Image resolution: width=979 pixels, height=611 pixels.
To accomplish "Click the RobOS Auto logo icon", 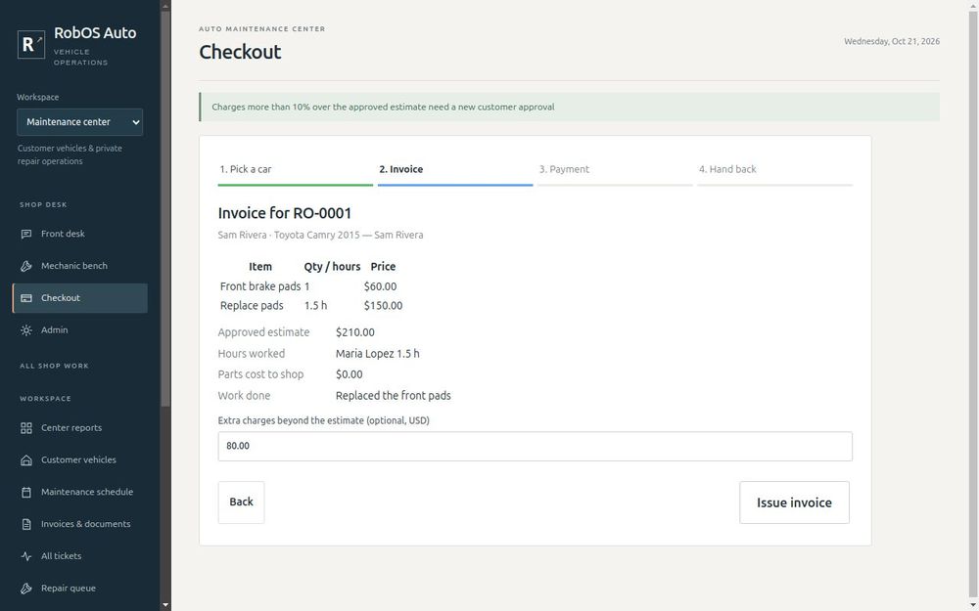I will [31, 44].
